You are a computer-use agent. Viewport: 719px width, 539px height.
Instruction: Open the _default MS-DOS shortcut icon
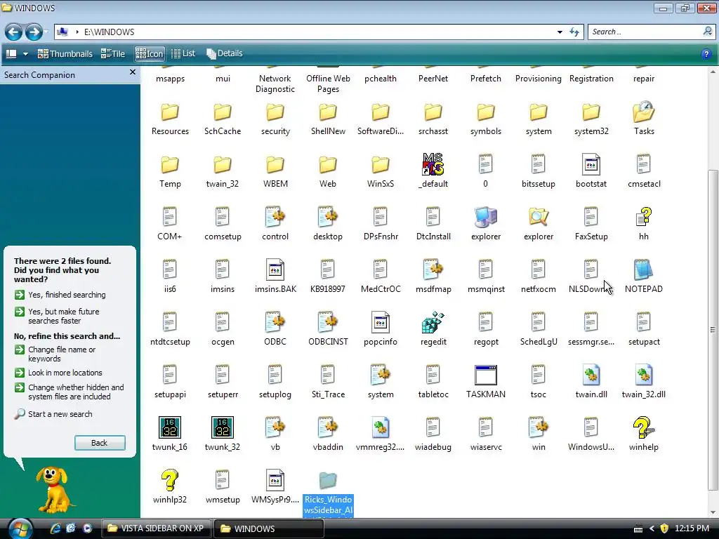[433, 164]
